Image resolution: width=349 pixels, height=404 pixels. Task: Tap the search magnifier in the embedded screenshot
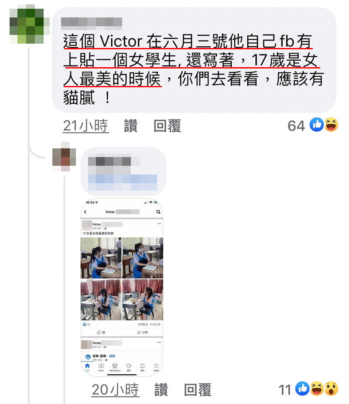[x=158, y=212]
